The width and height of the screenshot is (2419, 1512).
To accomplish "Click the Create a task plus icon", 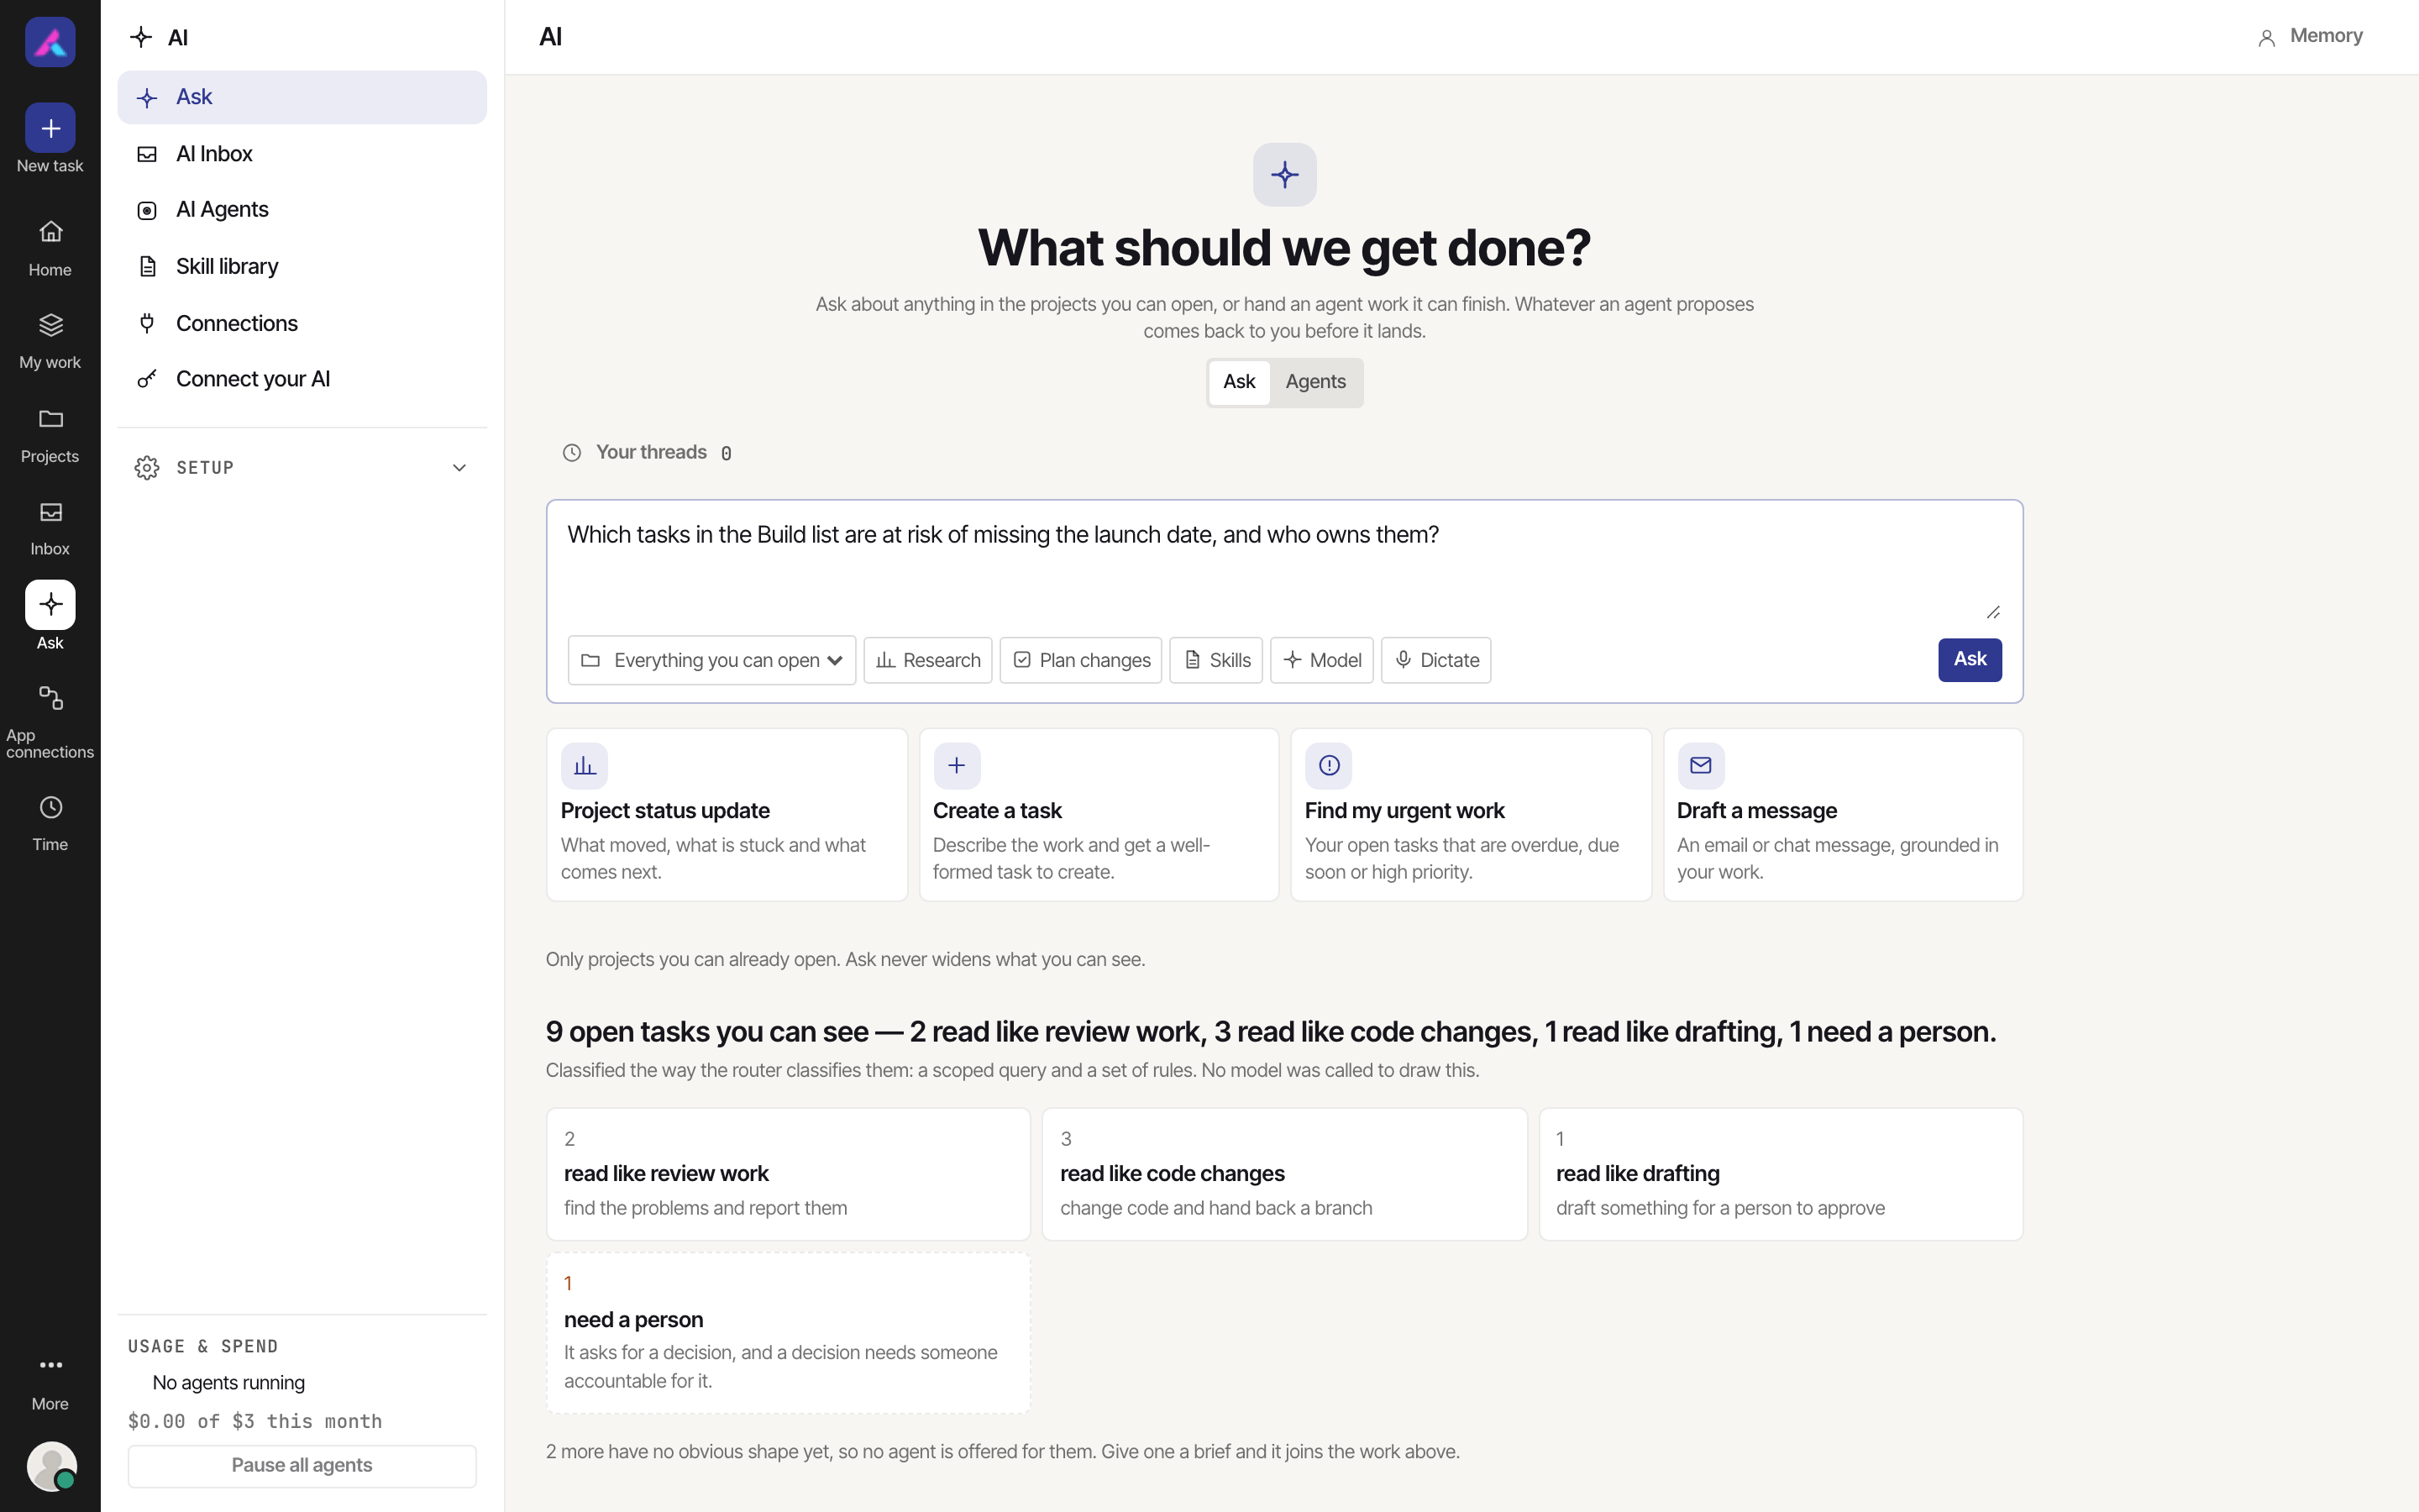I will tap(957, 766).
